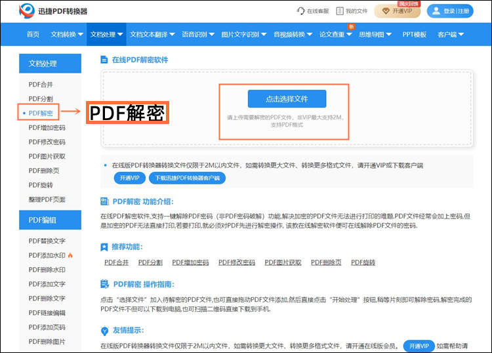Click the 登录|注册 button
Image resolution: width=492 pixels, height=353 pixels.
coord(450,11)
